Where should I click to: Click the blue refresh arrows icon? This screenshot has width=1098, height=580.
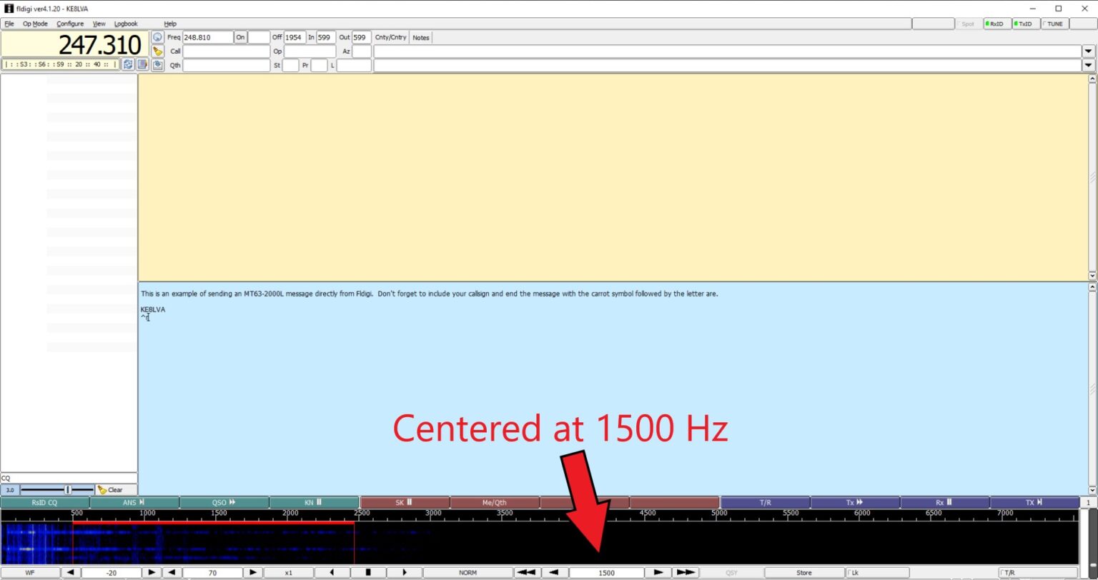pos(128,64)
